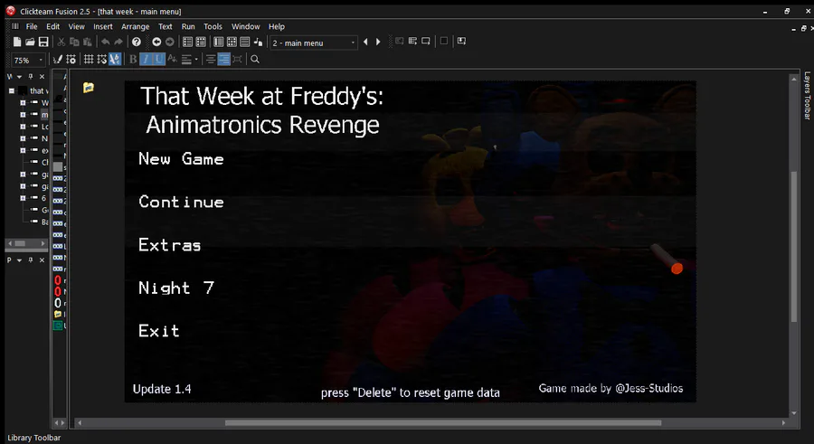Go to previous frame arrow
814x444 pixels.
tap(365, 43)
